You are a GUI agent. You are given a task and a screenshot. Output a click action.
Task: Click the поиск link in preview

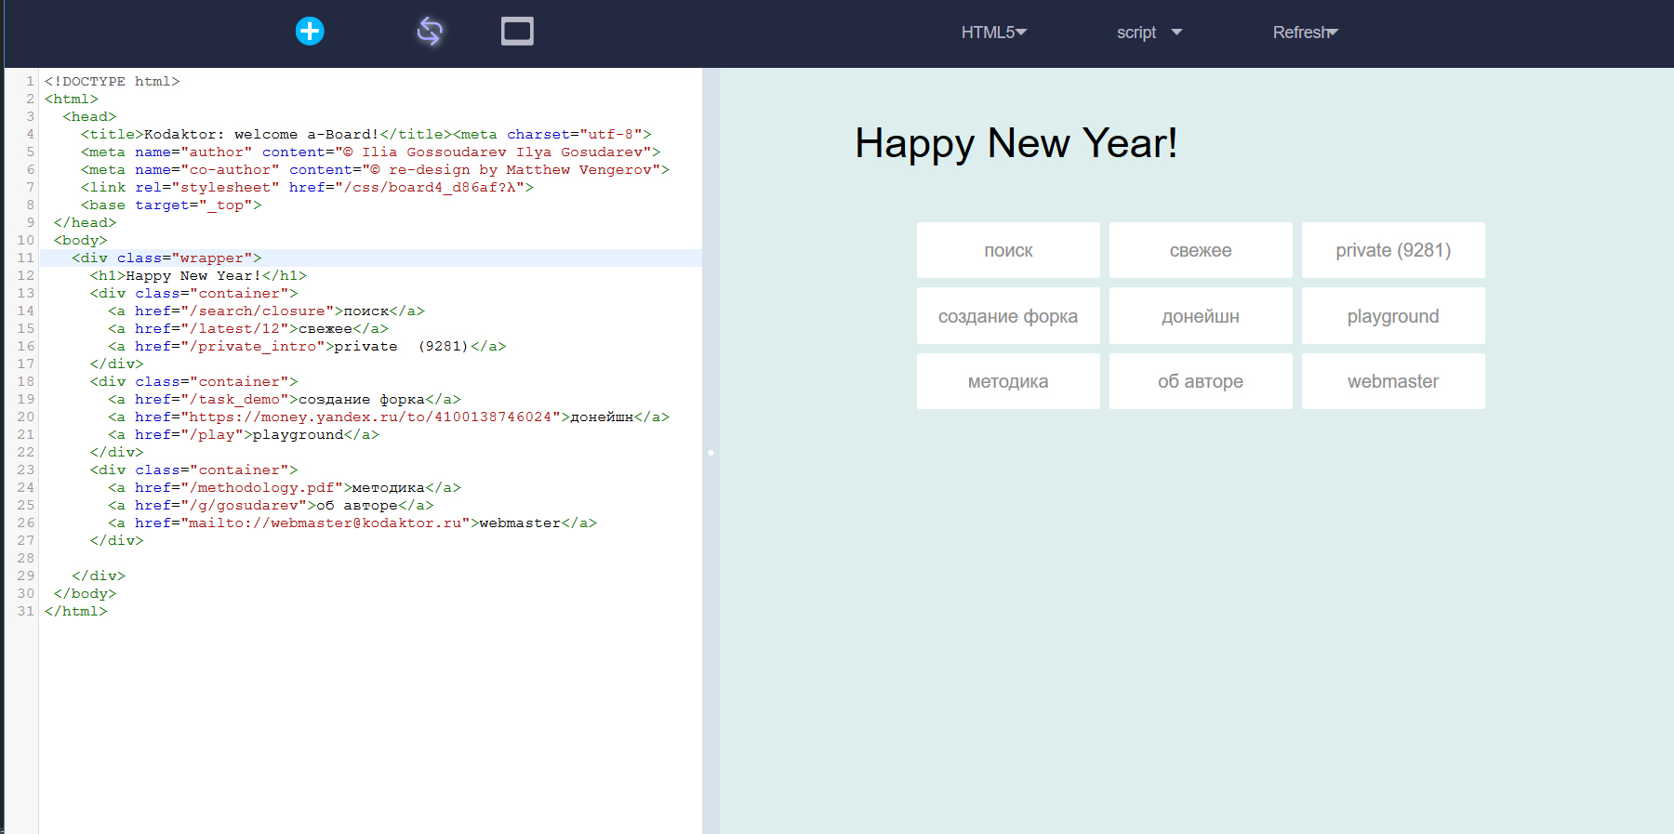(1008, 250)
